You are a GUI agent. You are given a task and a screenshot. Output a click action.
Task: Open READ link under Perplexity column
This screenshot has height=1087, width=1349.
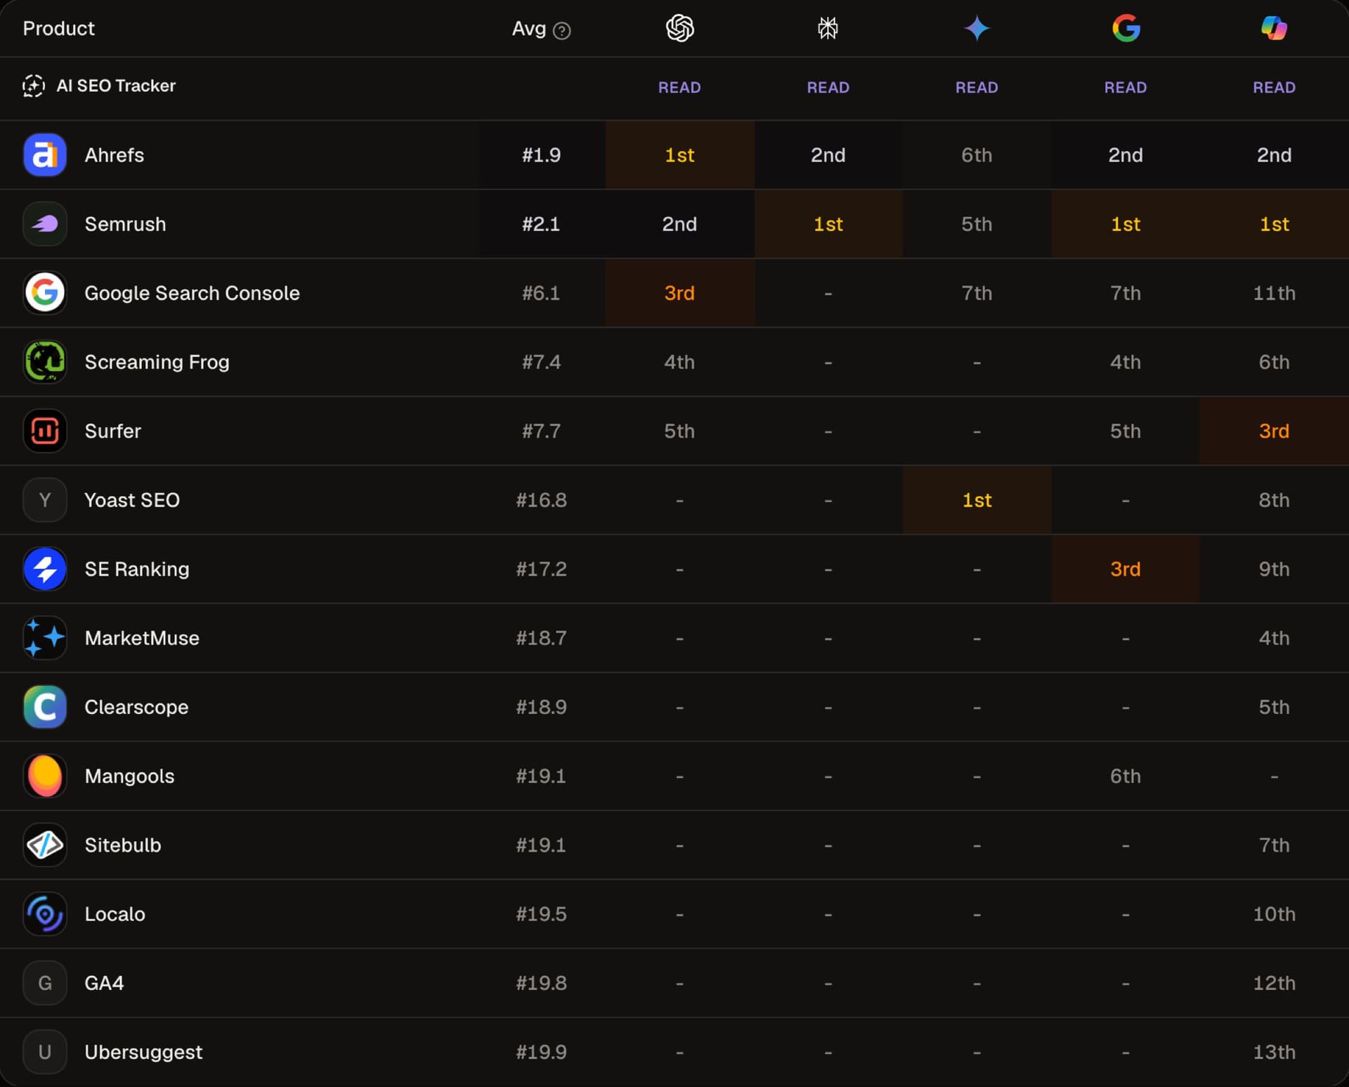[828, 87]
